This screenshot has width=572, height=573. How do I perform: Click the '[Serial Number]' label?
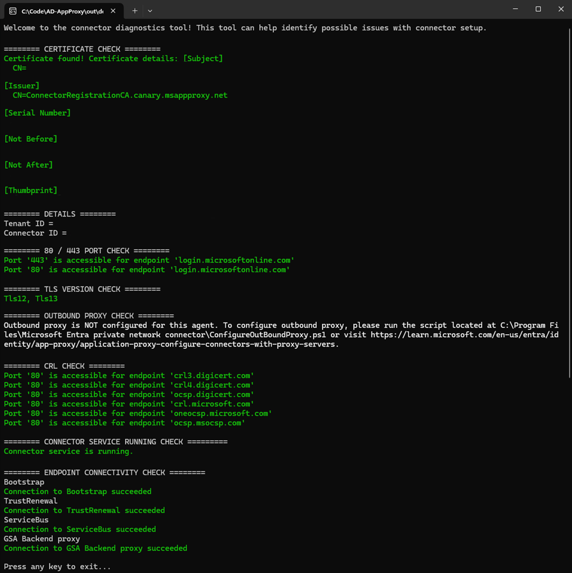37,113
